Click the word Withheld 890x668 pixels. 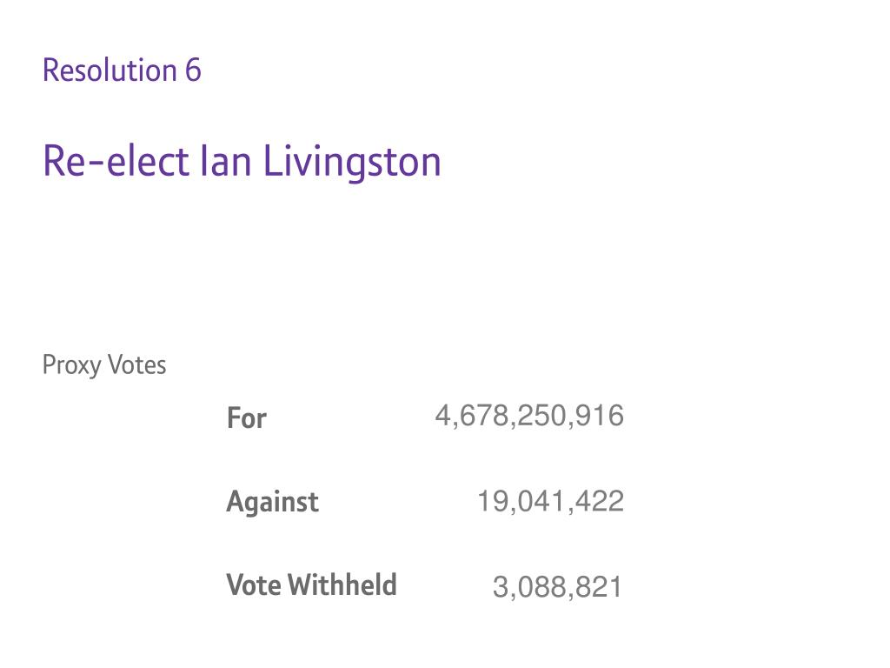(342, 585)
